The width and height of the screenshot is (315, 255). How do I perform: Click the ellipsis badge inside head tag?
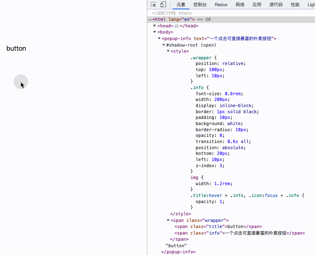pyautogui.click(x=177, y=26)
